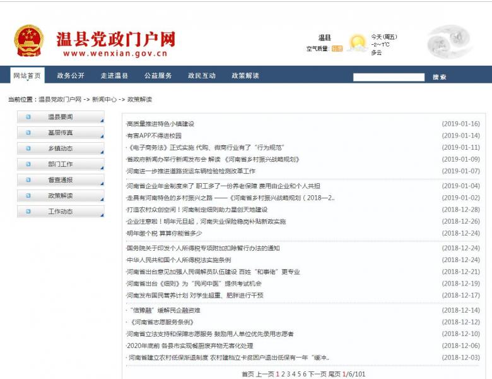492x379 pixels.
Task: Open article 高质量推进特色小镇建设
Action: [160, 124]
